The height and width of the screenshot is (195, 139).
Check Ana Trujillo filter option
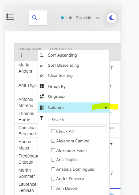point(53,160)
